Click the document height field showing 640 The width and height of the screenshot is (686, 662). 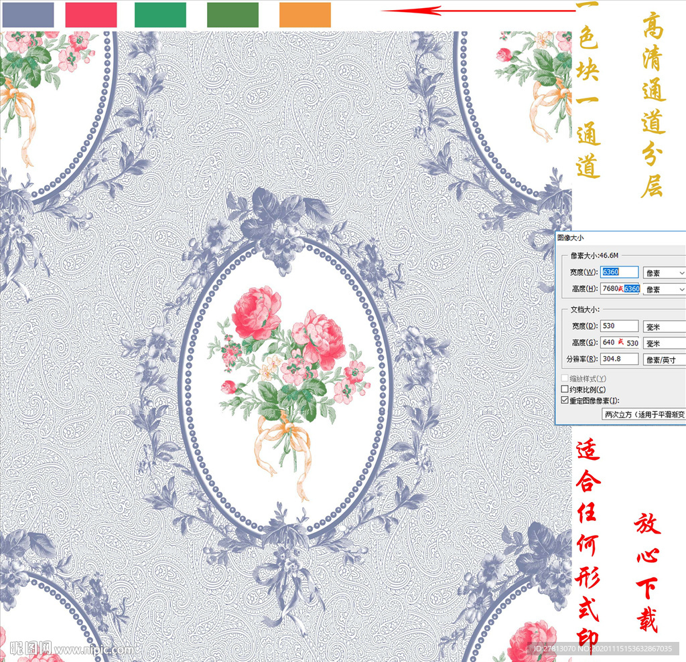click(620, 342)
